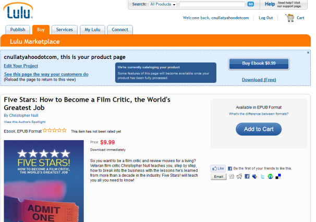Share on Digg icon
This screenshot has width=316, height=222.
click(x=232, y=177)
